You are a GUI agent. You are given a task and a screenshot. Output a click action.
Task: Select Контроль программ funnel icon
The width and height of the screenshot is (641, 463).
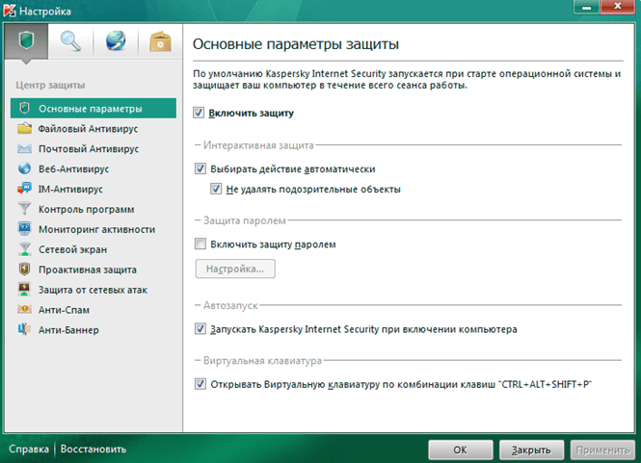click(x=25, y=210)
